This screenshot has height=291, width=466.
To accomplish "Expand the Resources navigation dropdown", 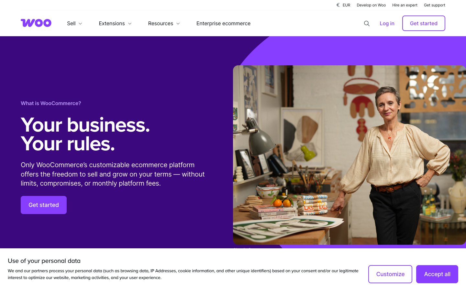I will coord(161,23).
